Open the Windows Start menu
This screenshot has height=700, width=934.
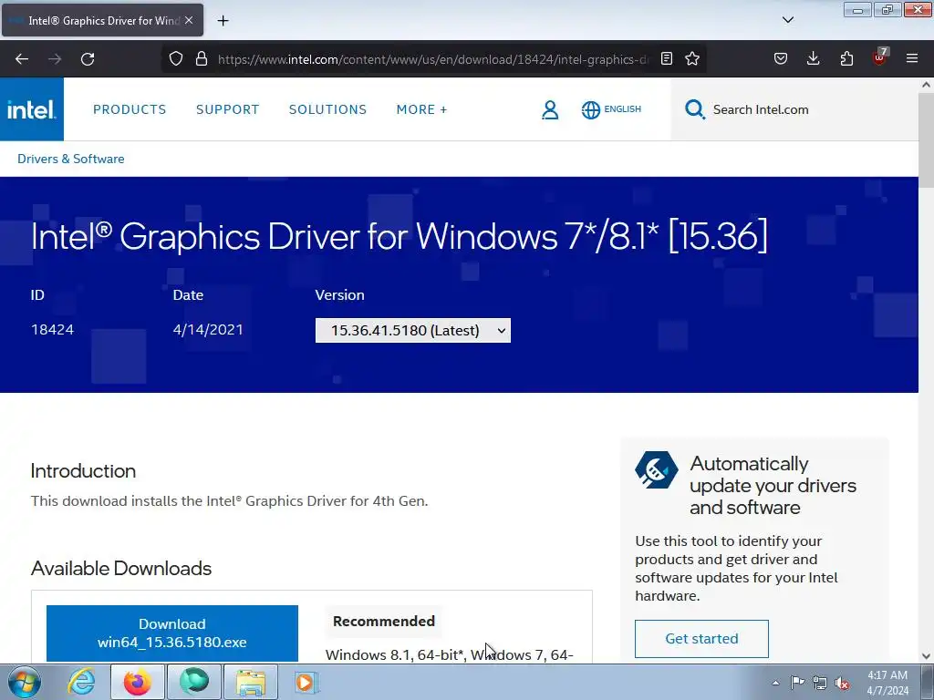point(25,682)
